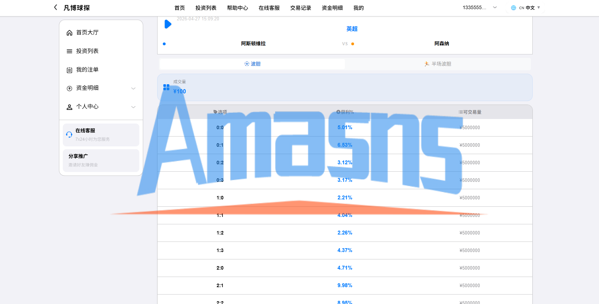Open 交易记录 in the top navigation
This screenshot has width=599, height=304.
tap(301, 8)
